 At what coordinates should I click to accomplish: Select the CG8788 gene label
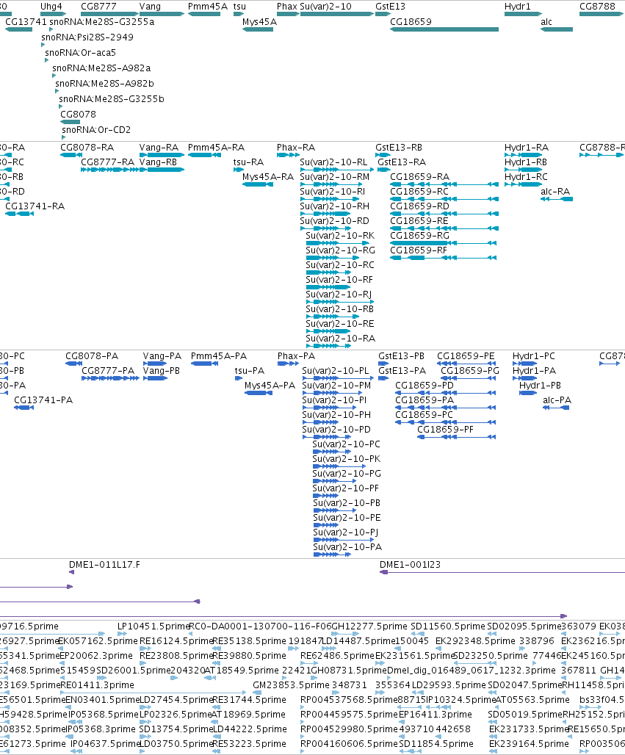[x=598, y=7]
